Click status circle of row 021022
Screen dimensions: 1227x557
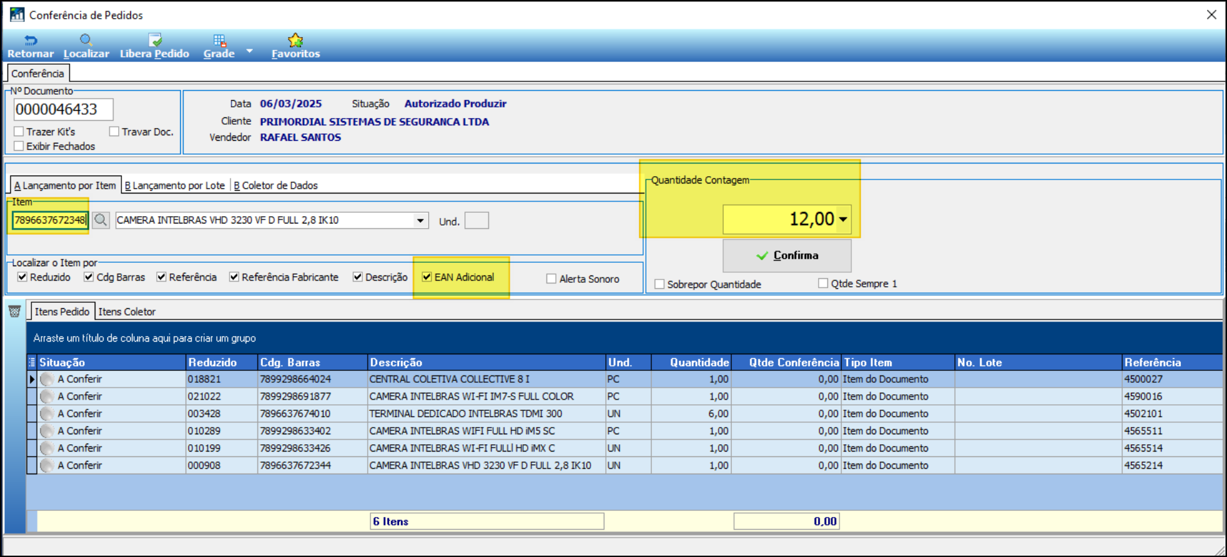pyautogui.click(x=47, y=397)
